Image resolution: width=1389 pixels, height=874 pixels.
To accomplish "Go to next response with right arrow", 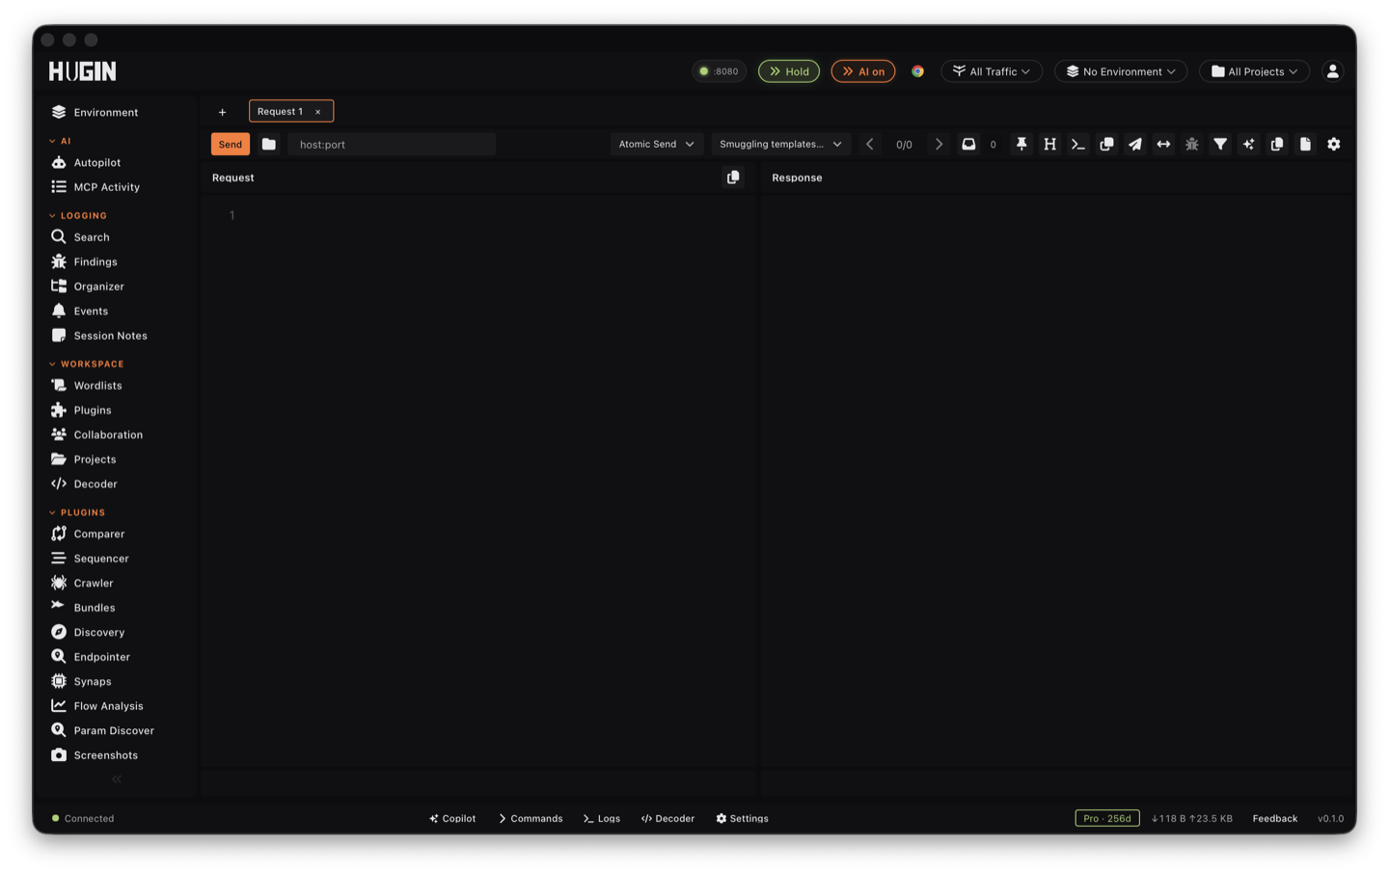I will 939,144.
